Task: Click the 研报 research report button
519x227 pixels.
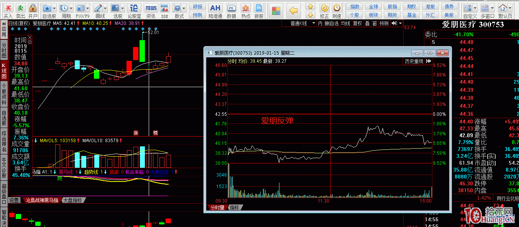Action: tap(197, 6)
